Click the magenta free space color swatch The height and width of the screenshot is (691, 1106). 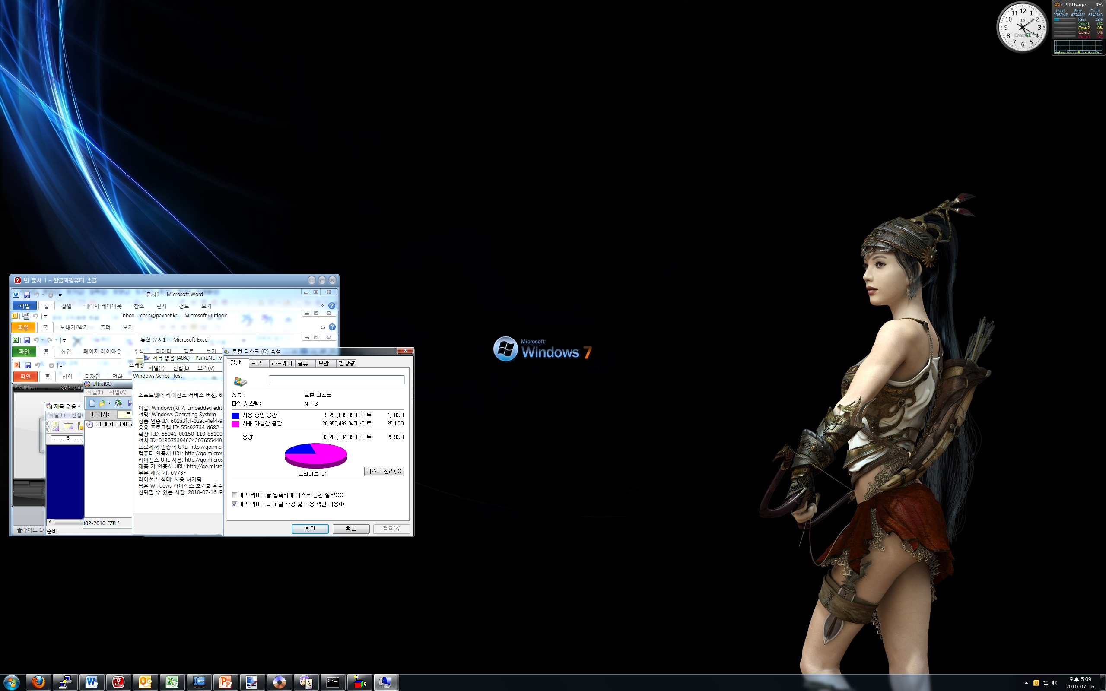coord(235,424)
